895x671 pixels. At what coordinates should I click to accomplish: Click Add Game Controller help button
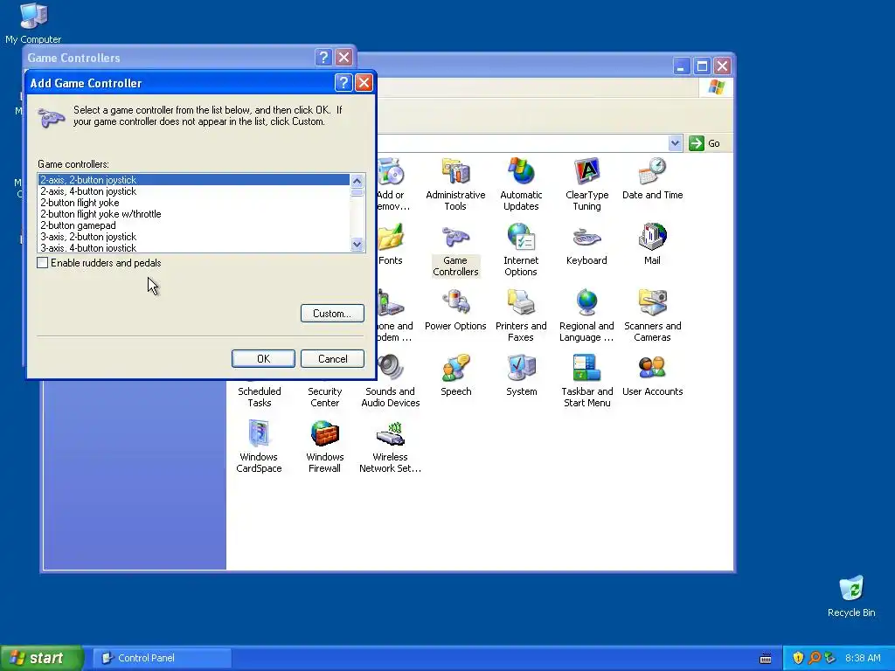[x=343, y=83]
